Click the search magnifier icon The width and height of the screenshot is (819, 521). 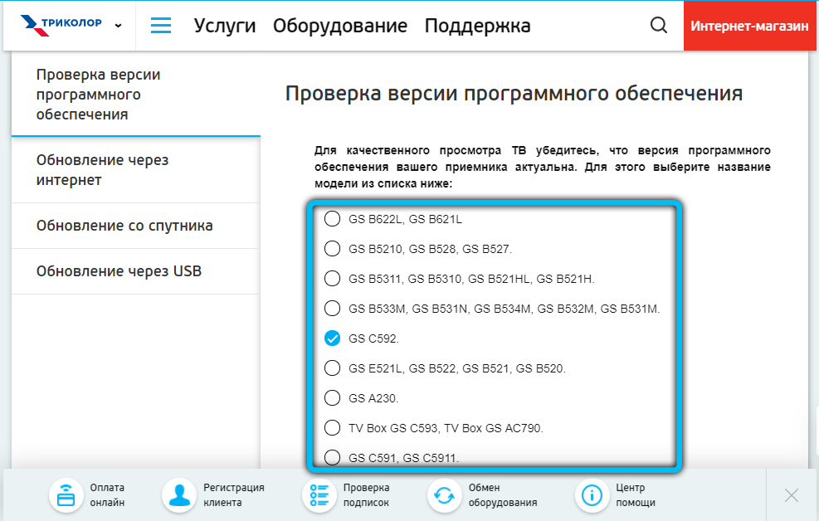659,26
